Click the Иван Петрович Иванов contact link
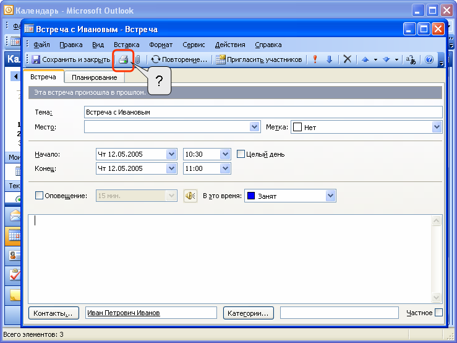This screenshot has height=343, width=457. coord(124,313)
